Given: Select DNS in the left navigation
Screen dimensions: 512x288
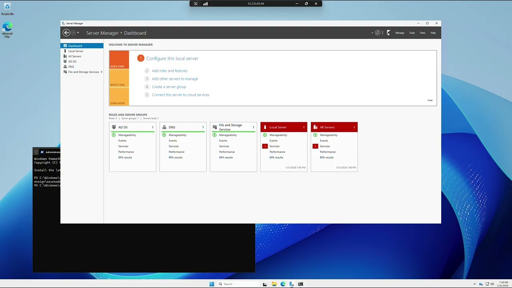Looking at the screenshot, I should (82, 66).
